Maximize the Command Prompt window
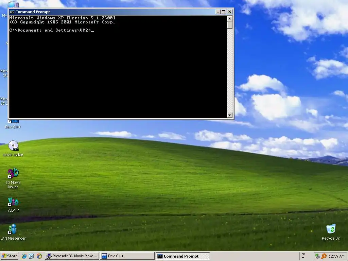348x261 pixels. 224,12
